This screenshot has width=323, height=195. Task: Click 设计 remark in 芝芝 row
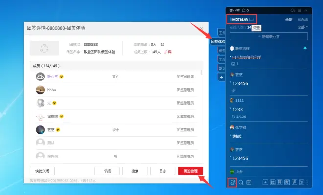[x=115, y=130]
